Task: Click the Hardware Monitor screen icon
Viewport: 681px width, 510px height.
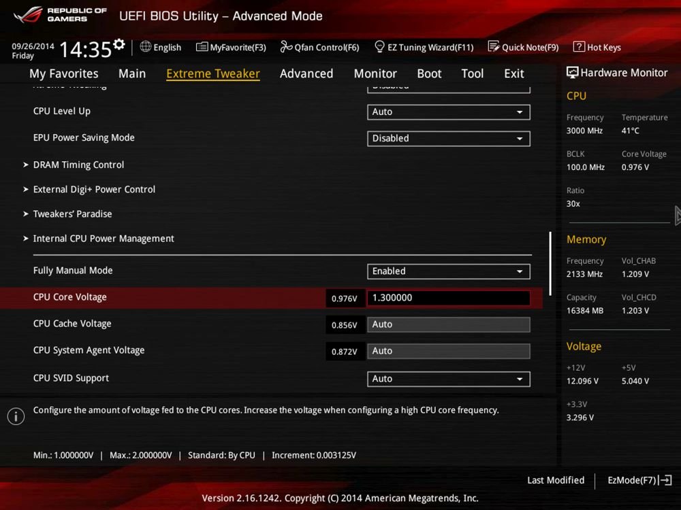Action: [573, 73]
